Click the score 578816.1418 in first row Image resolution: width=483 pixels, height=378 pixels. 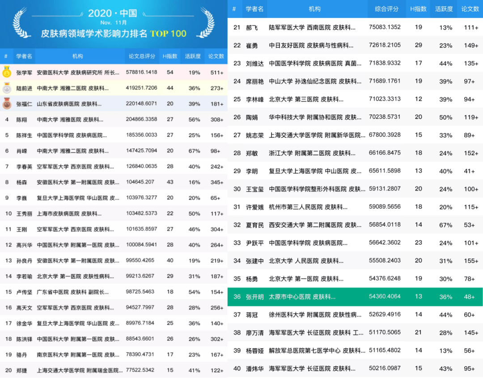click(x=143, y=72)
